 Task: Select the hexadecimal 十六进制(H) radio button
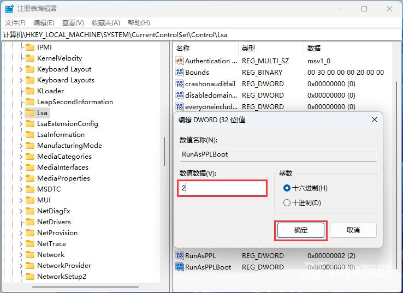287,188
